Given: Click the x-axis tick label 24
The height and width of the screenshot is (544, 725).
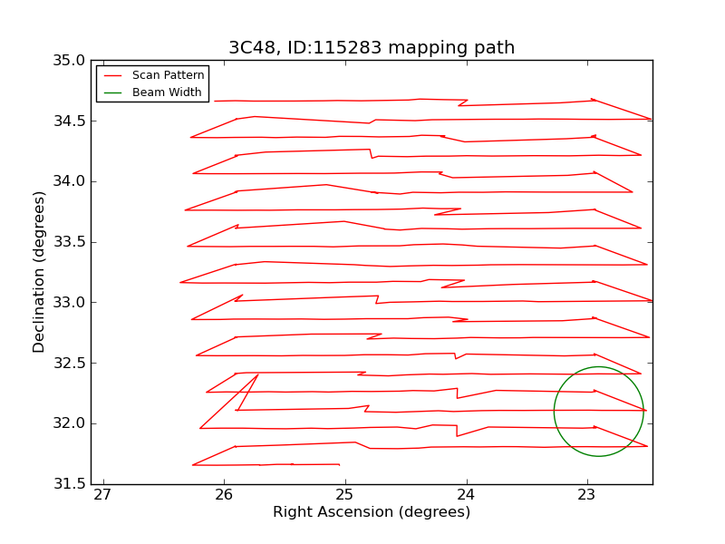Looking at the screenshot, I should tap(466, 495).
